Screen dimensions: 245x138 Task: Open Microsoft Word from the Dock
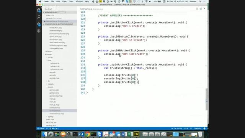click(124, 134)
